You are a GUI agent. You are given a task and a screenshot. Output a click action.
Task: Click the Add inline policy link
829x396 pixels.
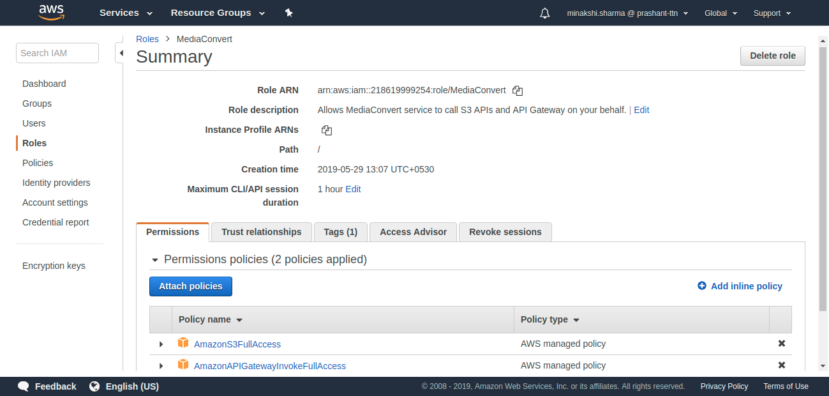pos(747,286)
